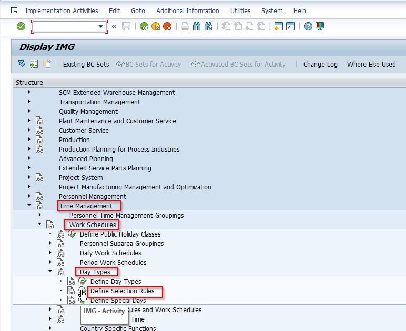The image size is (406, 331).
Task: Click the green Back arrow icon
Action: pos(144,26)
